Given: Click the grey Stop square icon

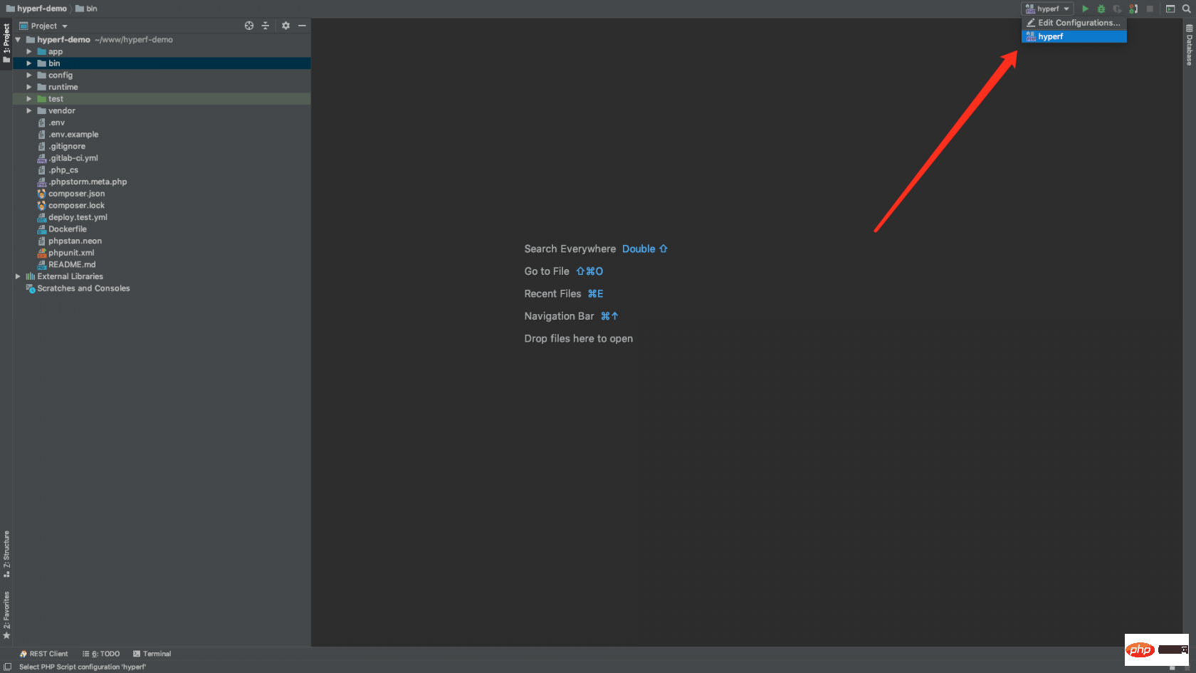Looking at the screenshot, I should pos(1150,9).
